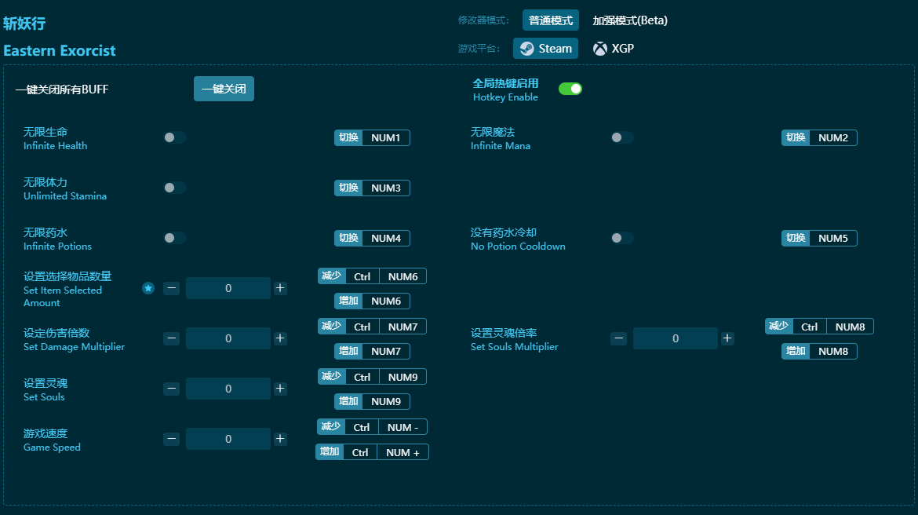Enable No Potion Cooldown switch
Image resolution: width=918 pixels, height=515 pixels.
point(622,238)
